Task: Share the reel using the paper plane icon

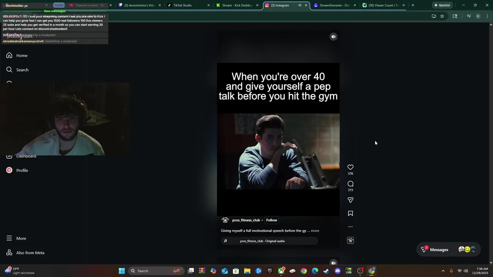Action: click(x=350, y=200)
